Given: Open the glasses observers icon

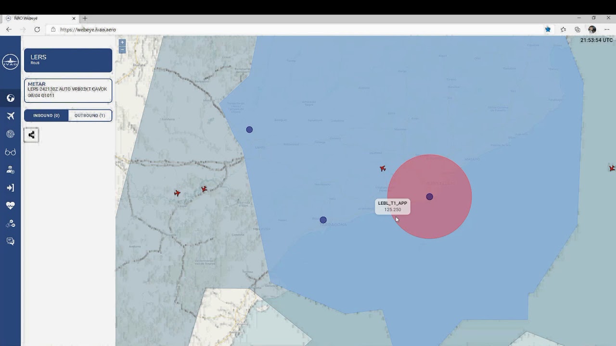Looking at the screenshot, I should [10, 152].
